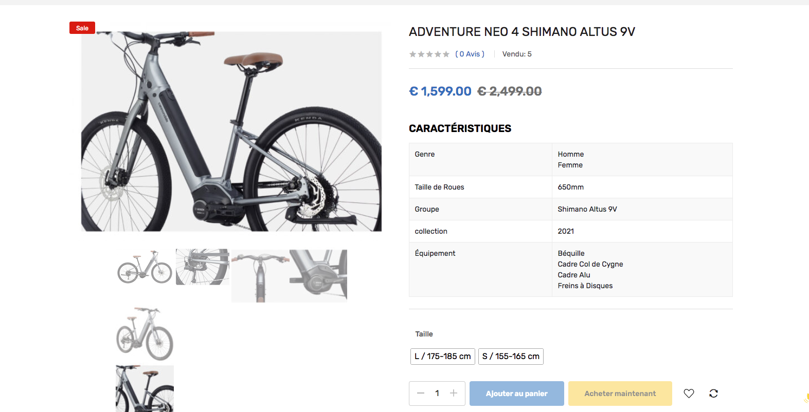Add product to wishlist with heart icon
The height and width of the screenshot is (412, 809).
pos(689,394)
